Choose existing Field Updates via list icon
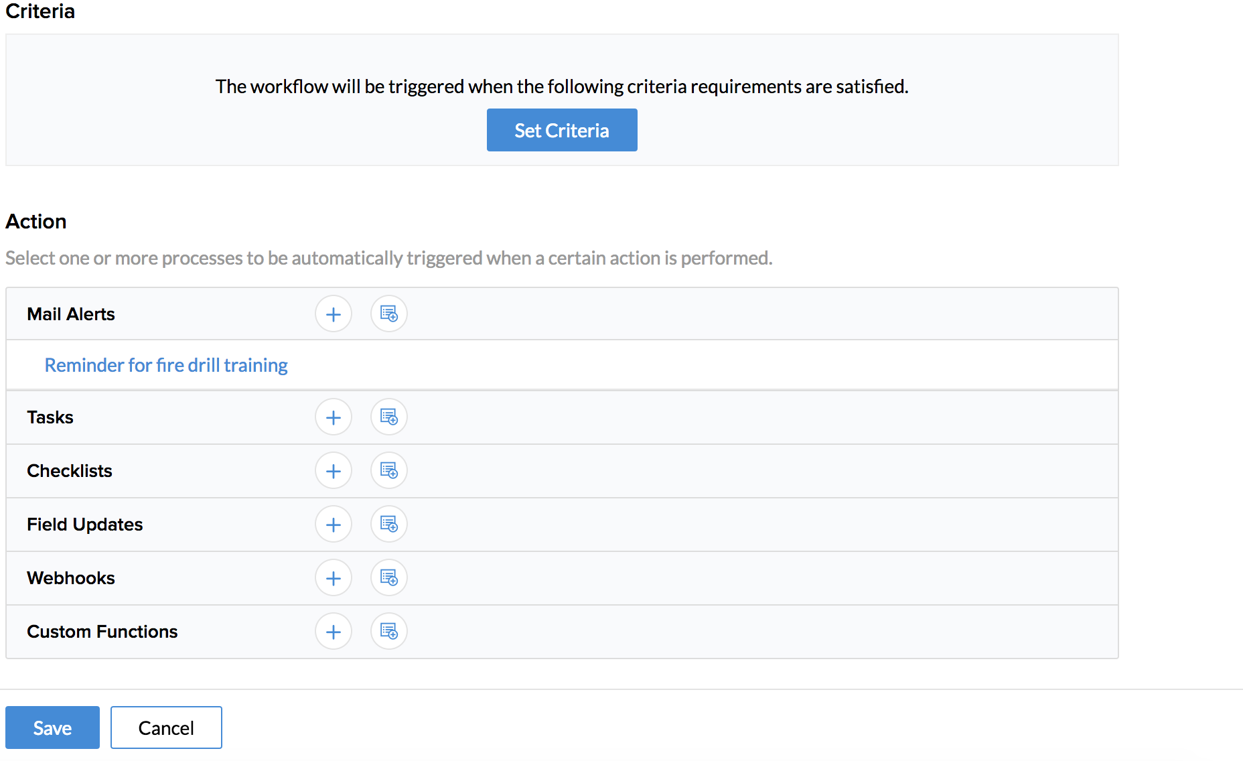1243x761 pixels. 389,525
